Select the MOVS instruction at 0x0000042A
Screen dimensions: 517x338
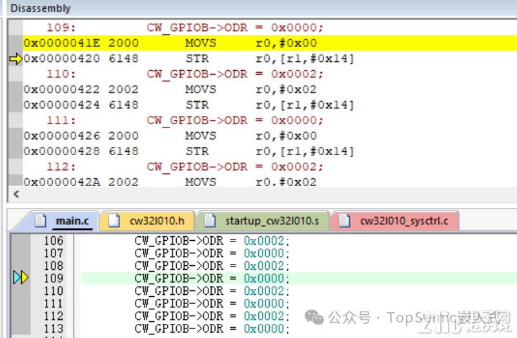click(170, 182)
